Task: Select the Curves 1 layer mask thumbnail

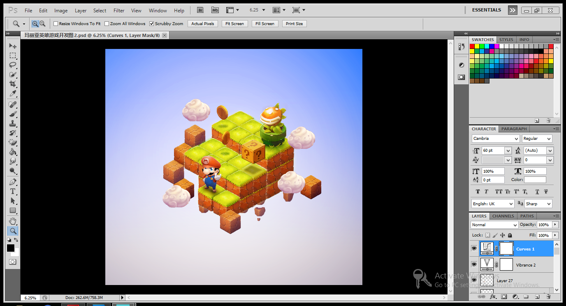Action: coord(506,248)
